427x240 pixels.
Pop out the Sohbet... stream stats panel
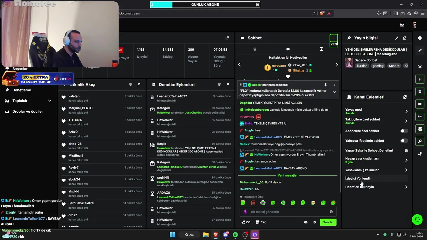[x=227, y=38]
